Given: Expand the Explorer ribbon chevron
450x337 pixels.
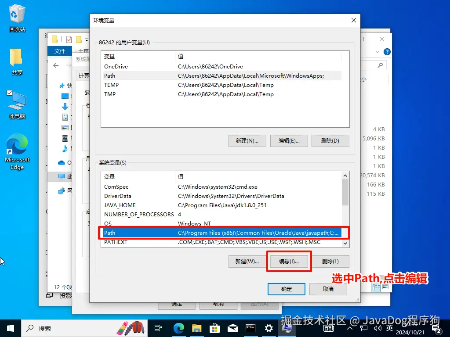Looking at the screenshot, I should (377, 52).
